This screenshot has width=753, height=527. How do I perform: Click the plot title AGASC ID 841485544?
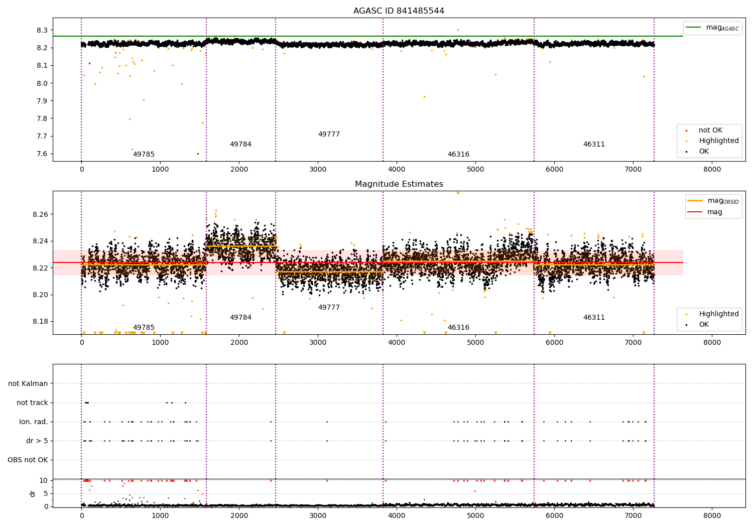click(399, 11)
